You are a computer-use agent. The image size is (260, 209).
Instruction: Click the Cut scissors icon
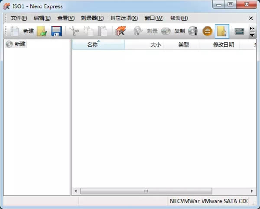click(75, 31)
